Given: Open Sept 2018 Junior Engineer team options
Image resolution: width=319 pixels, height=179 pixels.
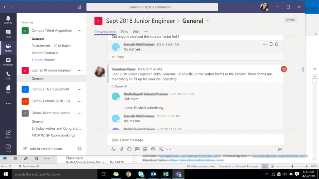Looking at the screenshot, I should 79,71.
